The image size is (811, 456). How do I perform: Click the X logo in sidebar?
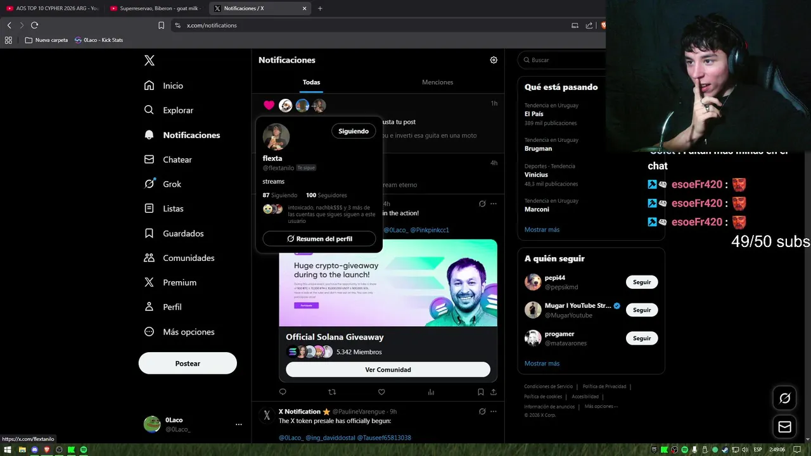pos(149,60)
